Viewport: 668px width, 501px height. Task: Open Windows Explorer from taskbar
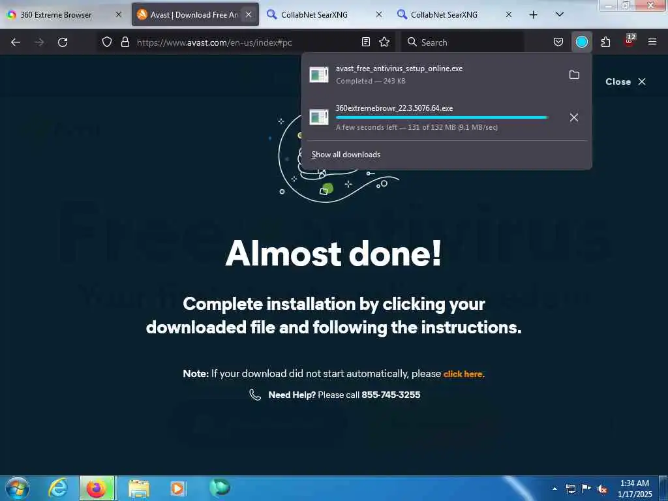click(139, 489)
